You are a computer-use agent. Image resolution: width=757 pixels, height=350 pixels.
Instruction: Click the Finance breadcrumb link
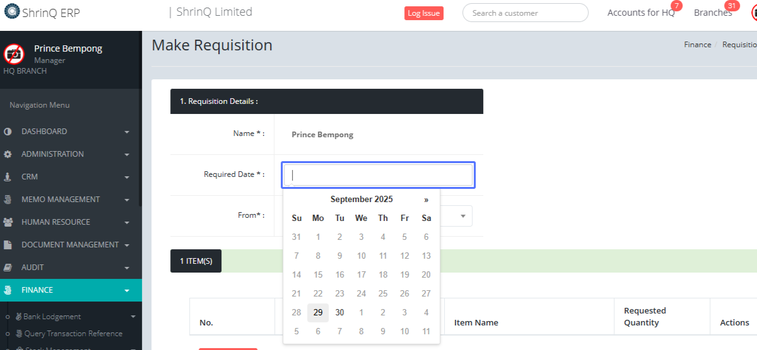click(697, 45)
